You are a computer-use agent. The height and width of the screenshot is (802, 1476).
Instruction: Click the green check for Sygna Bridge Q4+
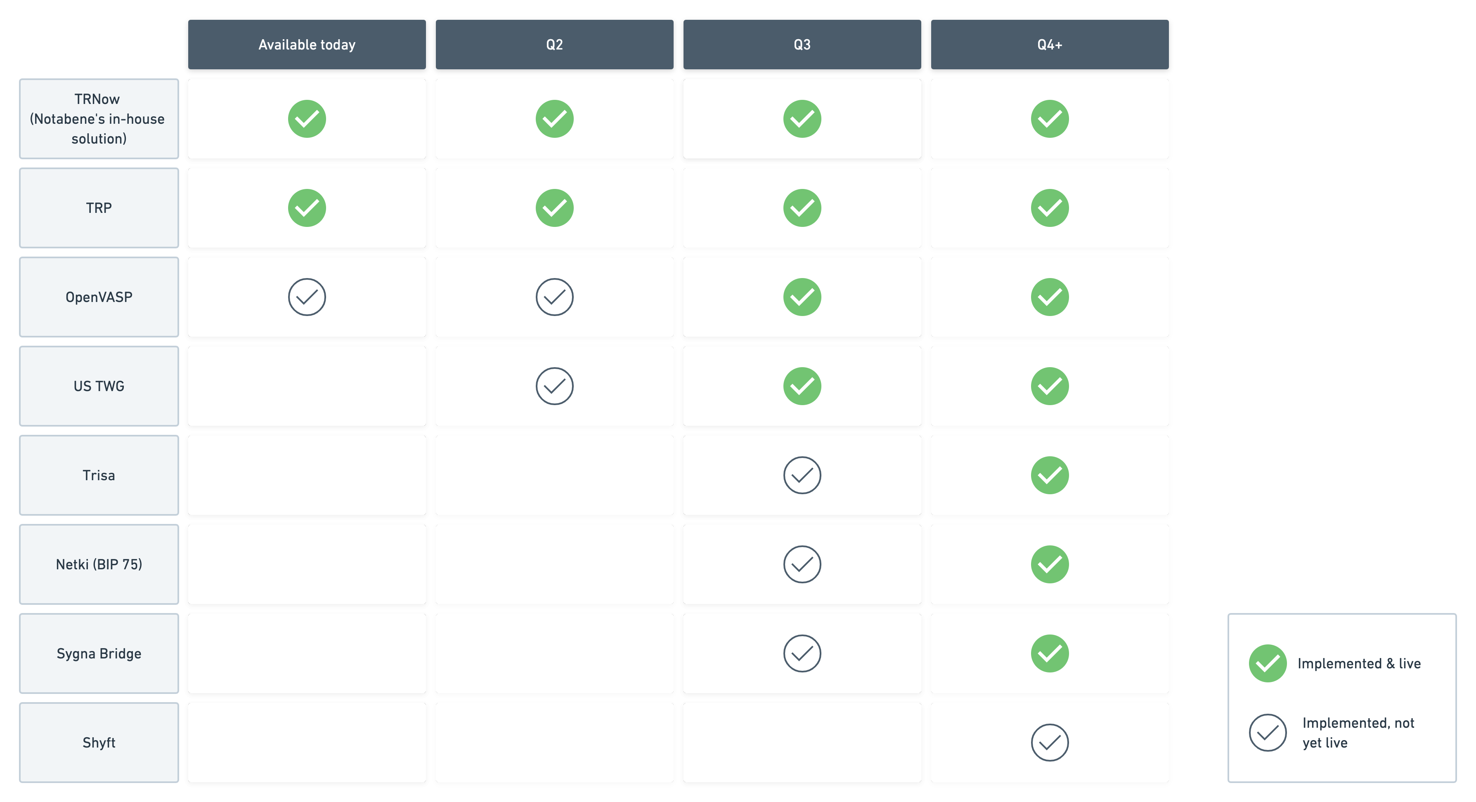[x=1049, y=653]
